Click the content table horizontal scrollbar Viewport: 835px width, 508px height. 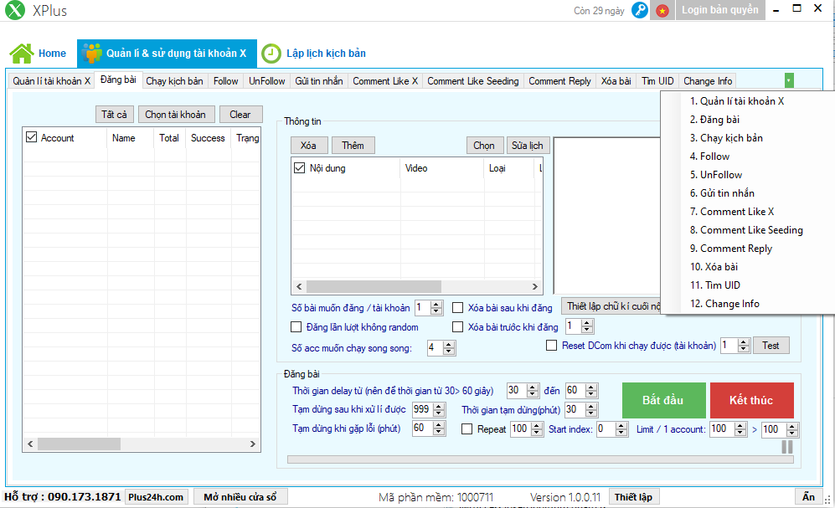tap(417, 286)
